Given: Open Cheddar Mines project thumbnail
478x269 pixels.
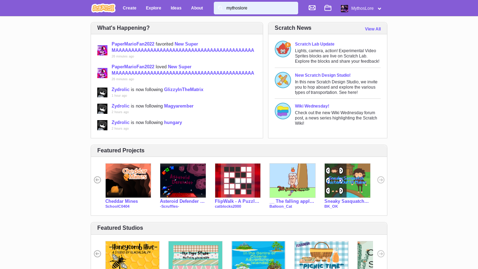Looking at the screenshot, I should tap(128, 180).
